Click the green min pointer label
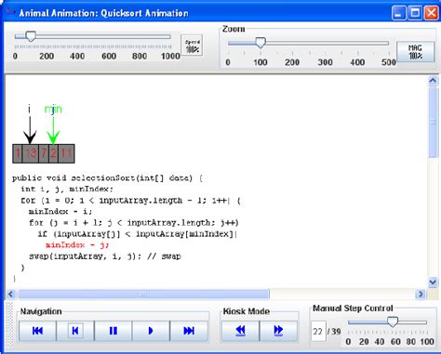Screen dimensions: 441x354 53,109
